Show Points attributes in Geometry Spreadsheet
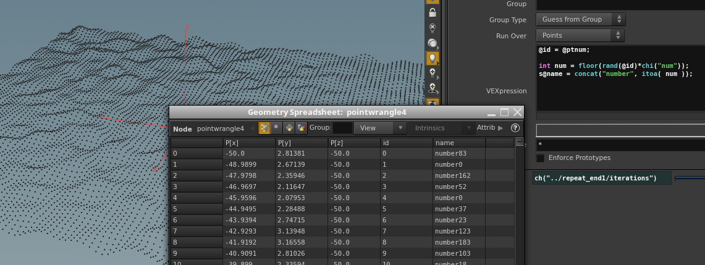The height and width of the screenshot is (265, 705). pos(264,128)
